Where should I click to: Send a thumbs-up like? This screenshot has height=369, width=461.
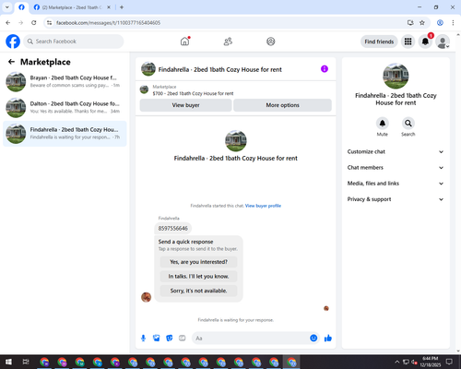(328, 339)
